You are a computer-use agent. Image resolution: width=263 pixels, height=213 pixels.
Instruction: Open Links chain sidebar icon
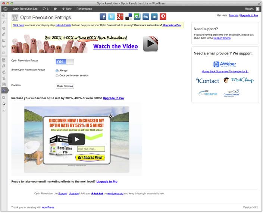4,34
